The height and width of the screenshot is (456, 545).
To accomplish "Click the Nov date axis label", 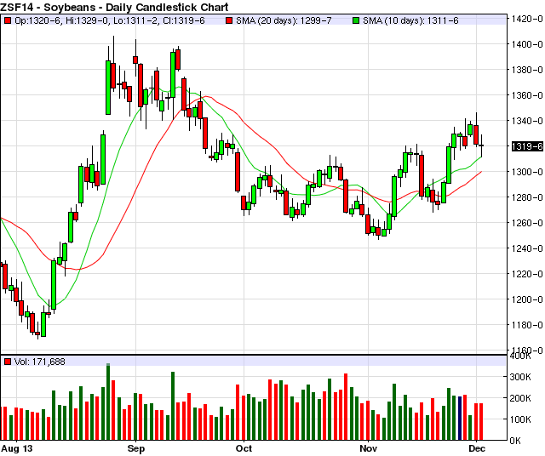I will (368, 448).
